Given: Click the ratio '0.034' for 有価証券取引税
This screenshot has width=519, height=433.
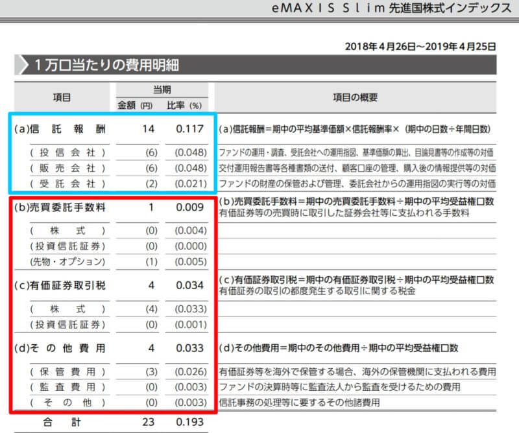Looking at the screenshot, I should click(x=189, y=285).
